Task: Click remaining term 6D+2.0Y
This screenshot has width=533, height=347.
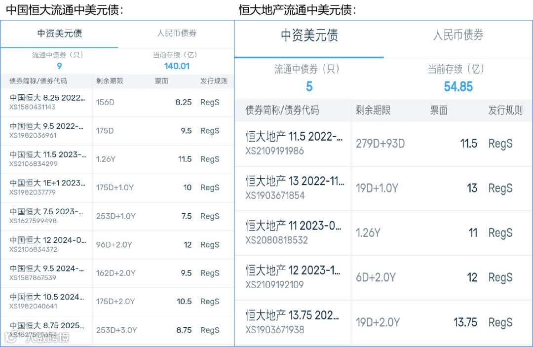Action: pyautogui.click(x=376, y=278)
